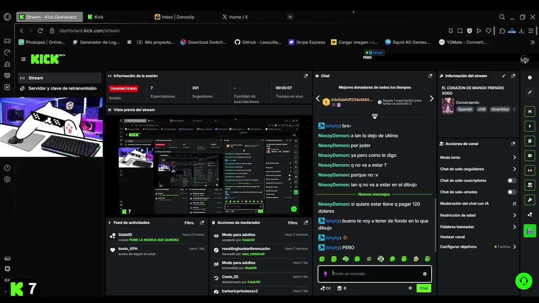Pop out the Información de la sesión panel
The height and width of the screenshot is (303, 539).
pos(306,76)
